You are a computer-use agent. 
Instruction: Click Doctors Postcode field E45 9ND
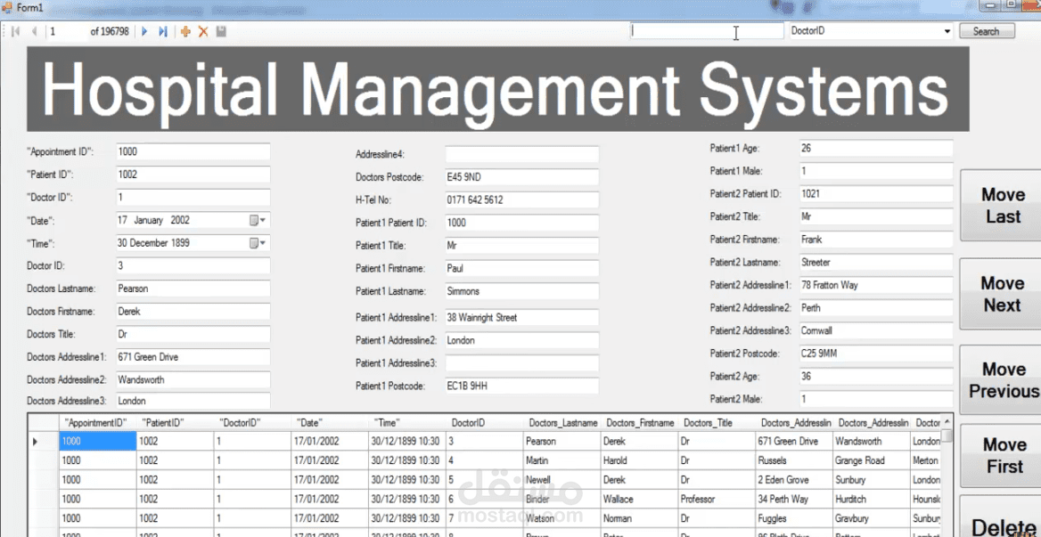521,177
